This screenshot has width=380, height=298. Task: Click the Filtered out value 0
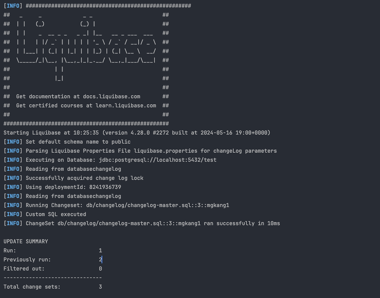[100, 269]
